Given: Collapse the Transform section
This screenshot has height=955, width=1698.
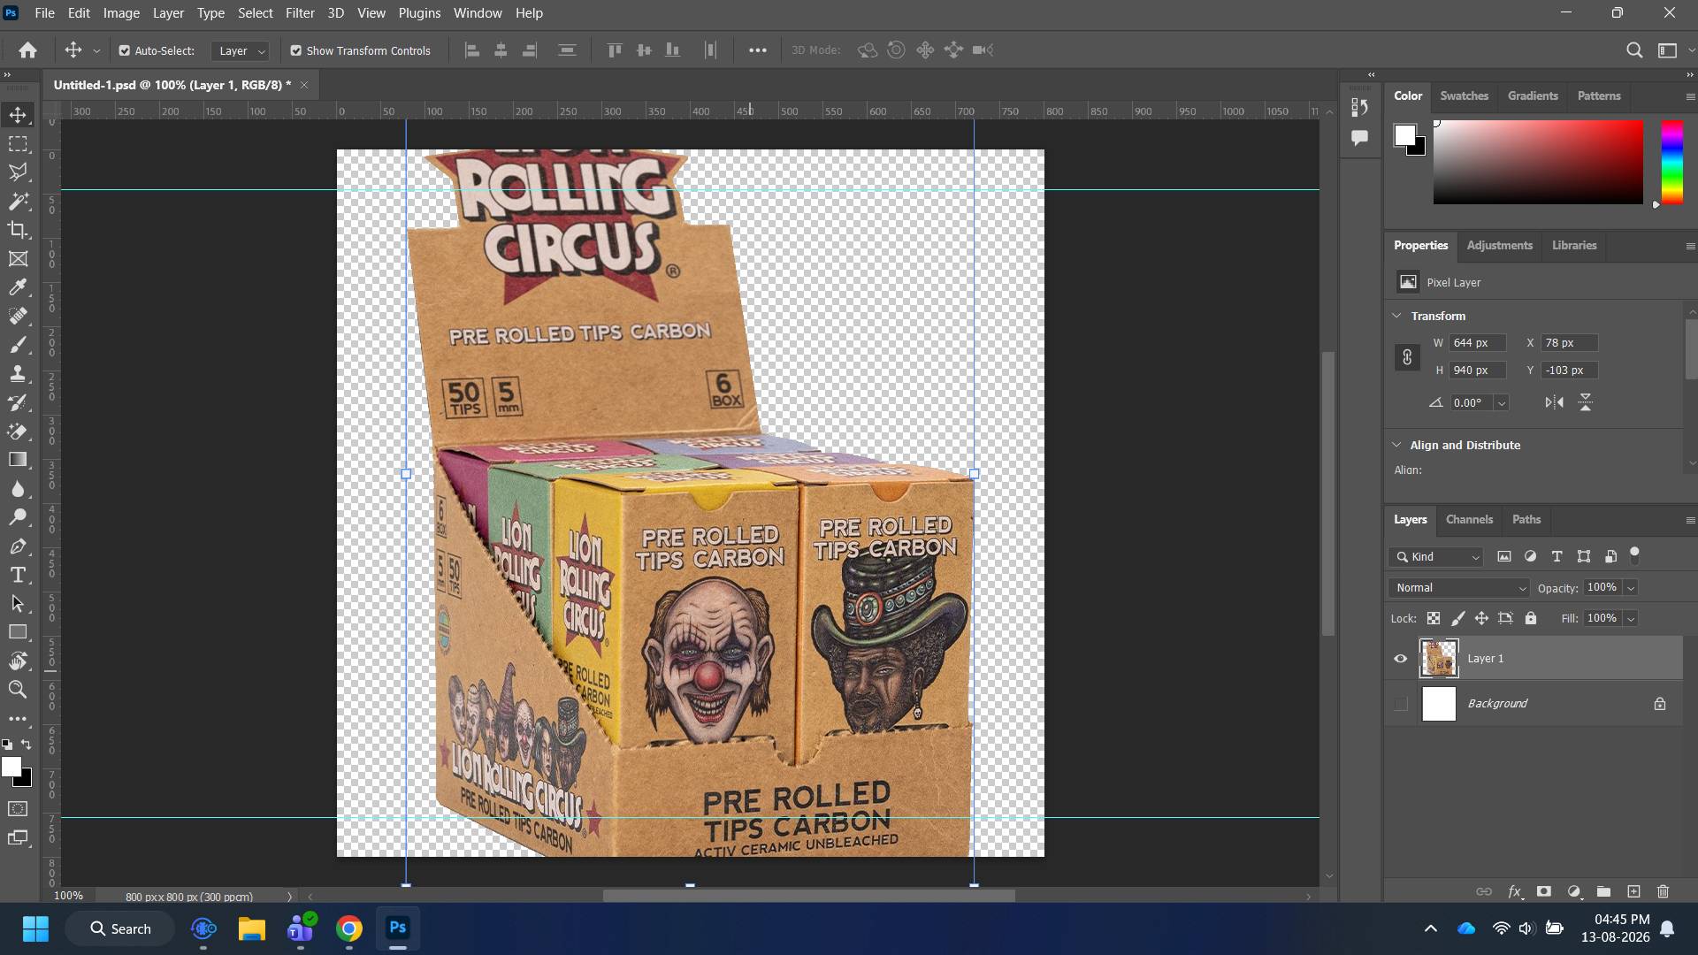Looking at the screenshot, I should 1397,316.
